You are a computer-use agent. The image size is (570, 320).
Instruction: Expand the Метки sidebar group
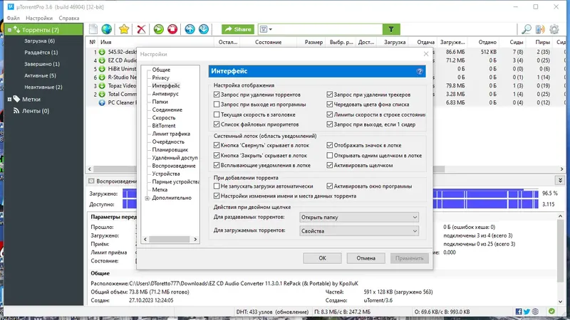pyautogui.click(x=9, y=99)
